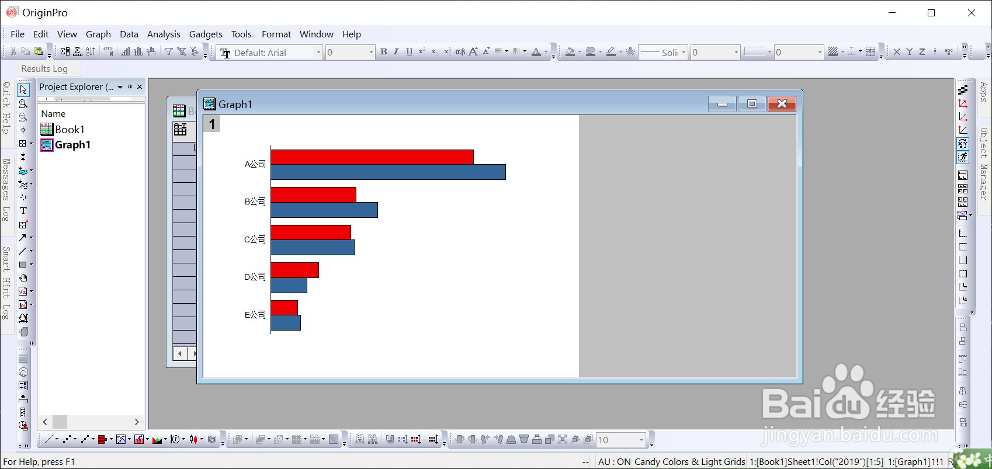Expand the Project Explorer title dropdown arrow
Image resolution: width=992 pixels, height=469 pixels.
tap(120, 87)
